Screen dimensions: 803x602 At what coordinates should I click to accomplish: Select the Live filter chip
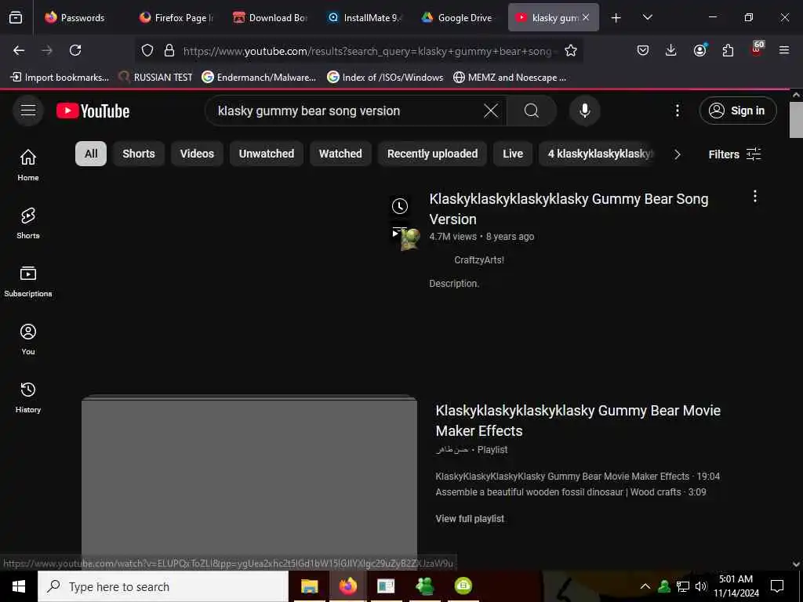tap(513, 154)
